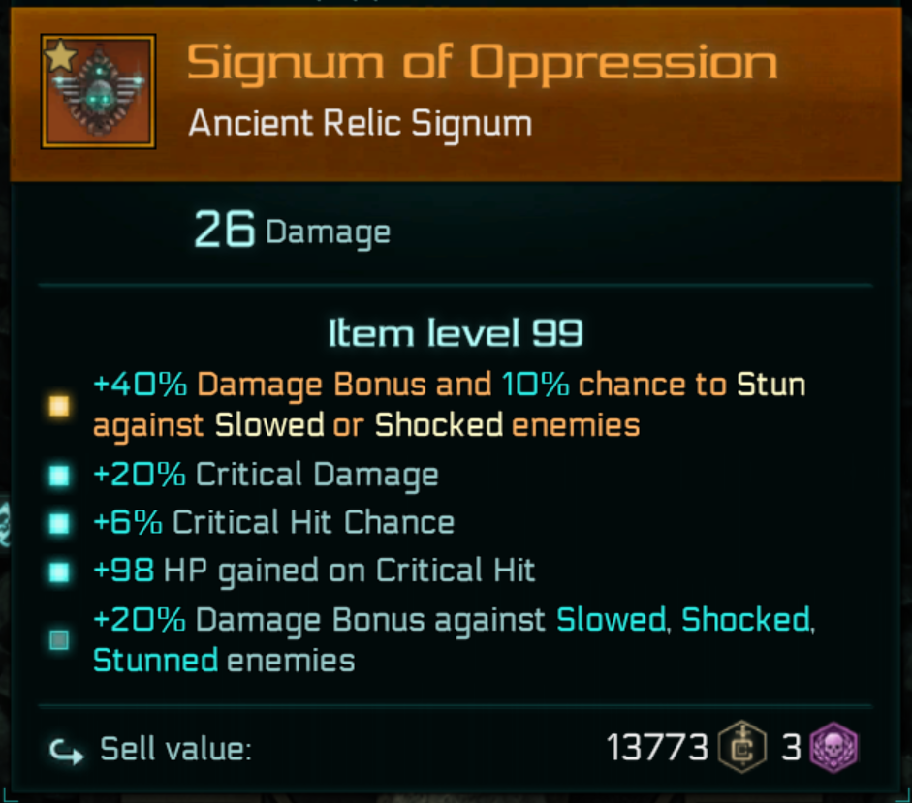Select the Signum of Oppression title
This screenshot has height=803, width=912.
(482, 64)
